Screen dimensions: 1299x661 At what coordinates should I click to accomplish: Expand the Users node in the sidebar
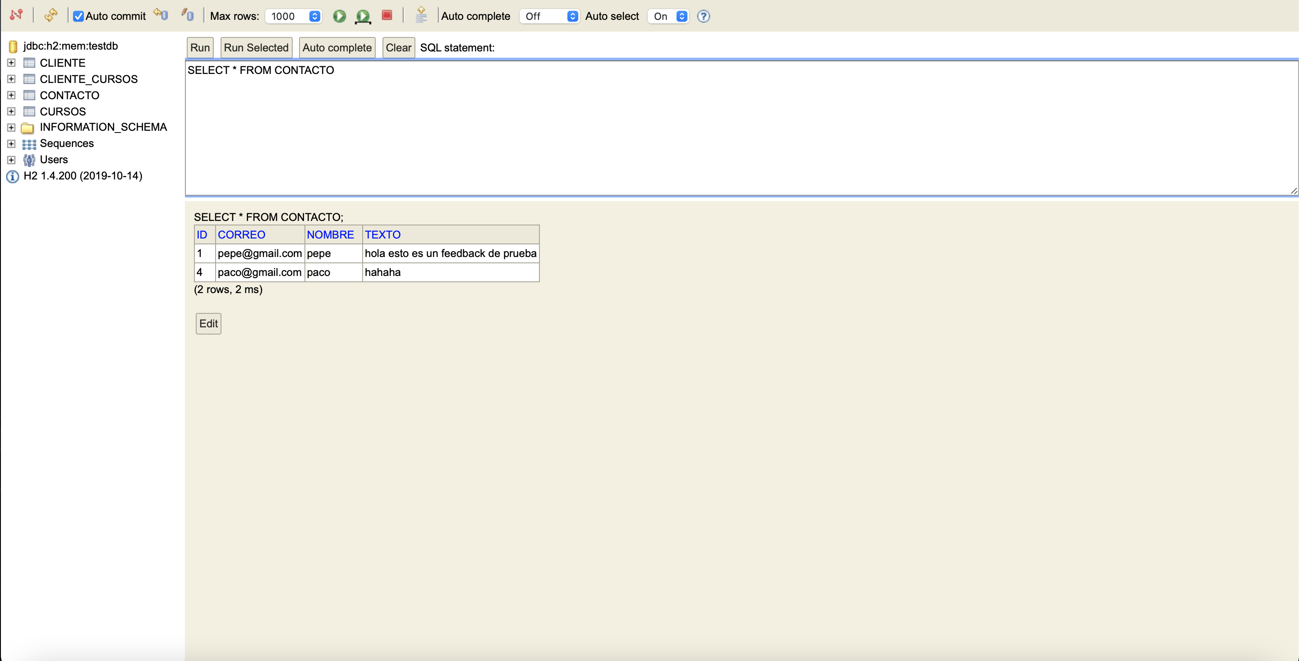click(x=11, y=159)
